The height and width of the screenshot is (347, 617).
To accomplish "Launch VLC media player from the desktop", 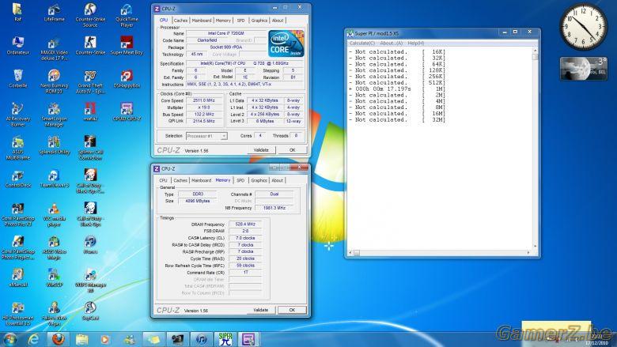I will [x=54, y=214].
